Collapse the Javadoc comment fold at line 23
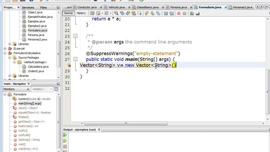This screenshot has height=152, width=270. point(75,36)
